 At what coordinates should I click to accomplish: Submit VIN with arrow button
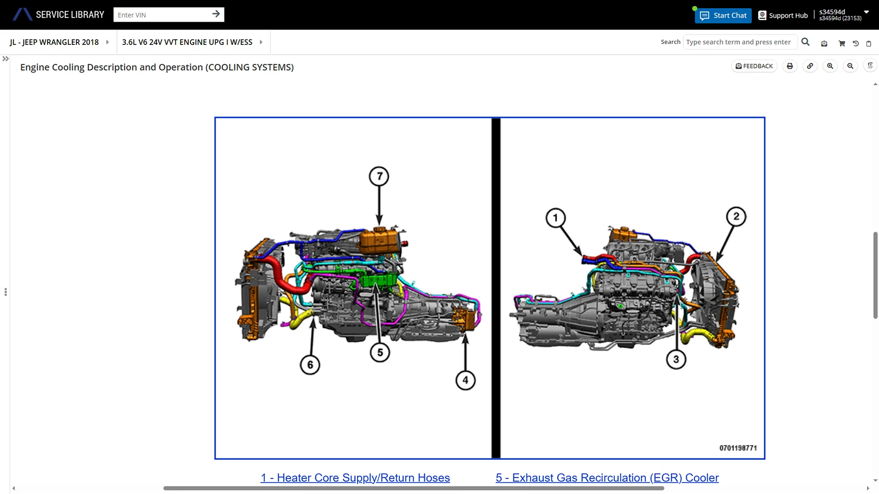[216, 14]
